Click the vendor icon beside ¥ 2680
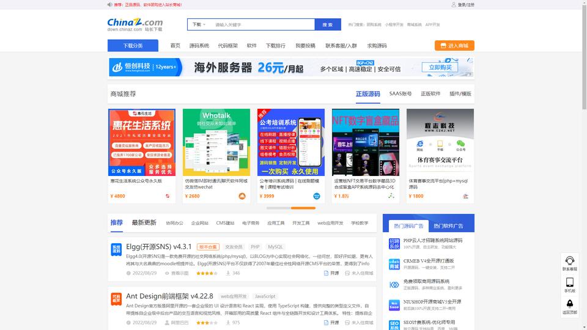 (242, 196)
